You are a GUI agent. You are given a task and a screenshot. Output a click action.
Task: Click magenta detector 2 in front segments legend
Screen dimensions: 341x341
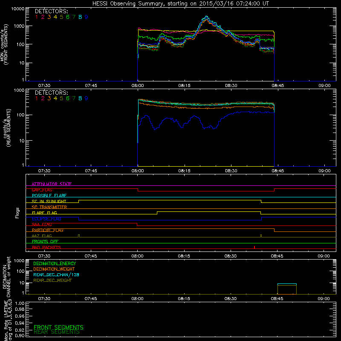[x=43, y=17]
